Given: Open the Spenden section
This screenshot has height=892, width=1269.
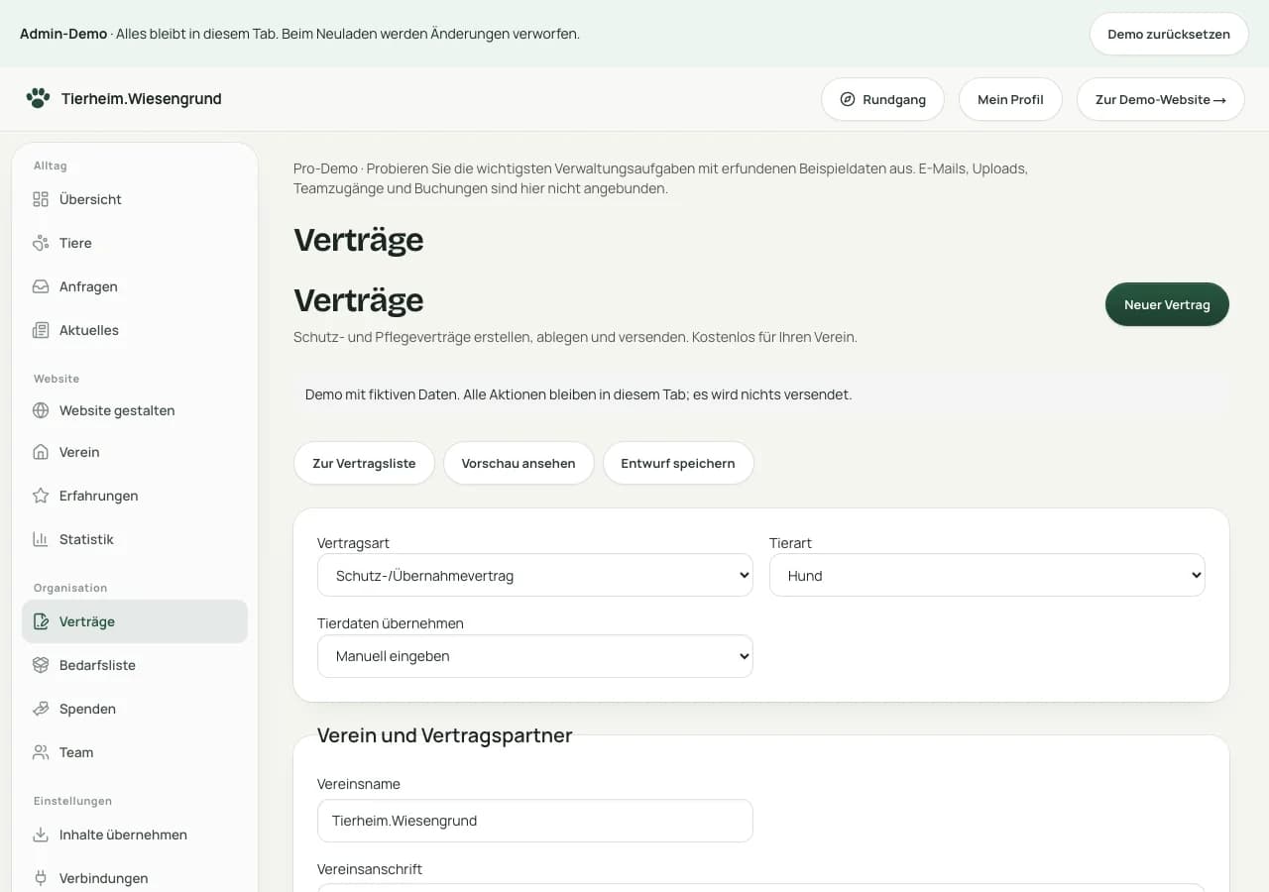Looking at the screenshot, I should point(135,709).
